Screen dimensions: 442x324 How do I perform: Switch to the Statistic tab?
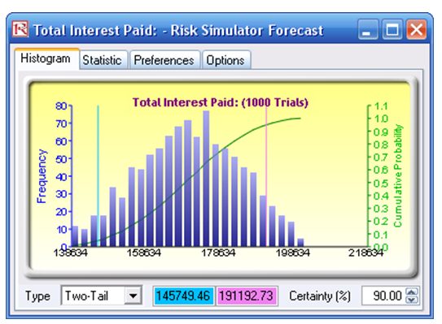point(102,60)
